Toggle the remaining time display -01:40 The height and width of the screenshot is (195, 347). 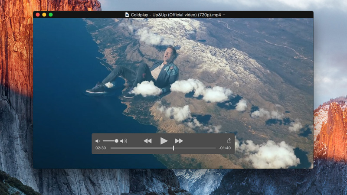point(224,148)
